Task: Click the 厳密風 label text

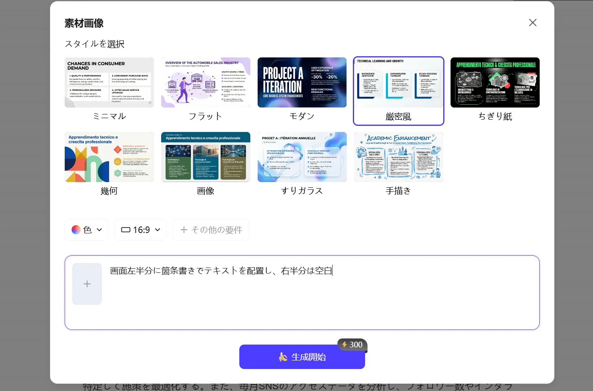Action: click(398, 117)
